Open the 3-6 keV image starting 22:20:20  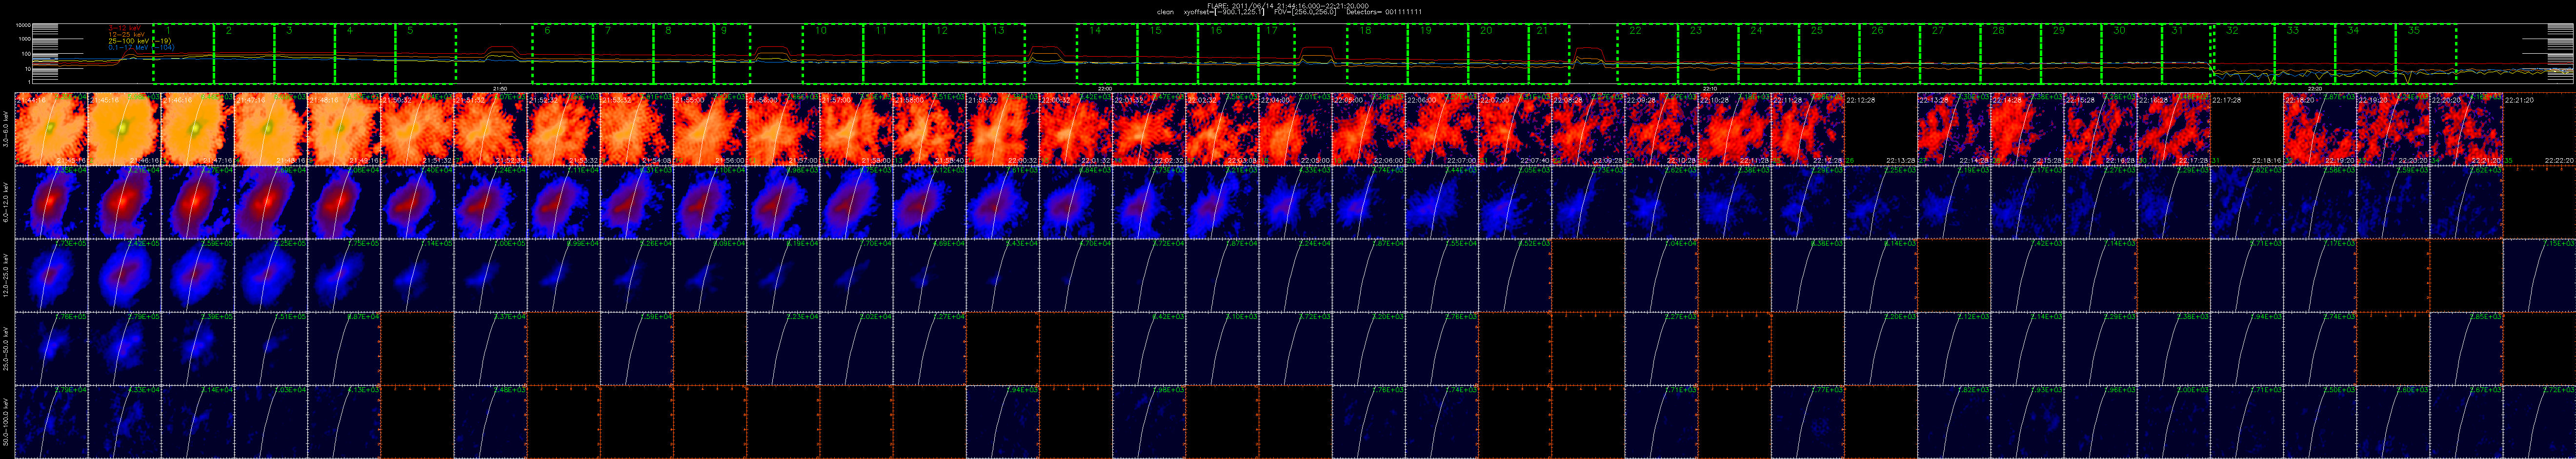coord(2466,129)
